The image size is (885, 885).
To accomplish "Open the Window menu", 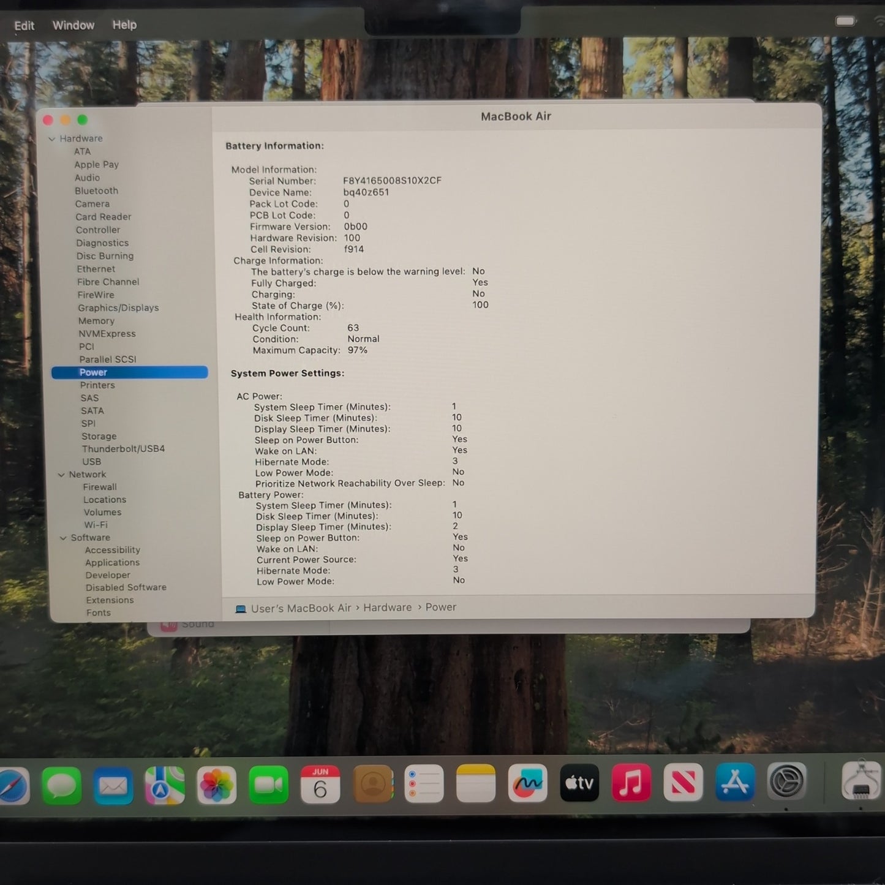I will coord(73,25).
